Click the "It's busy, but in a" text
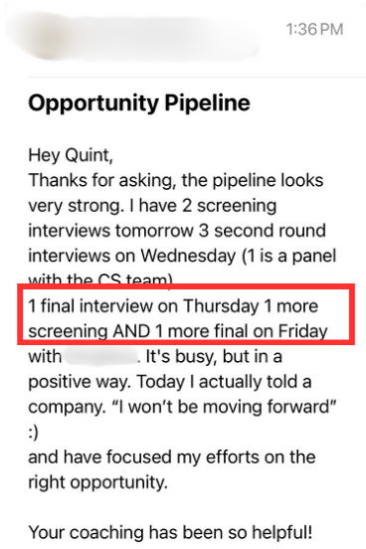The height and width of the screenshot is (549, 366). [x=214, y=357]
